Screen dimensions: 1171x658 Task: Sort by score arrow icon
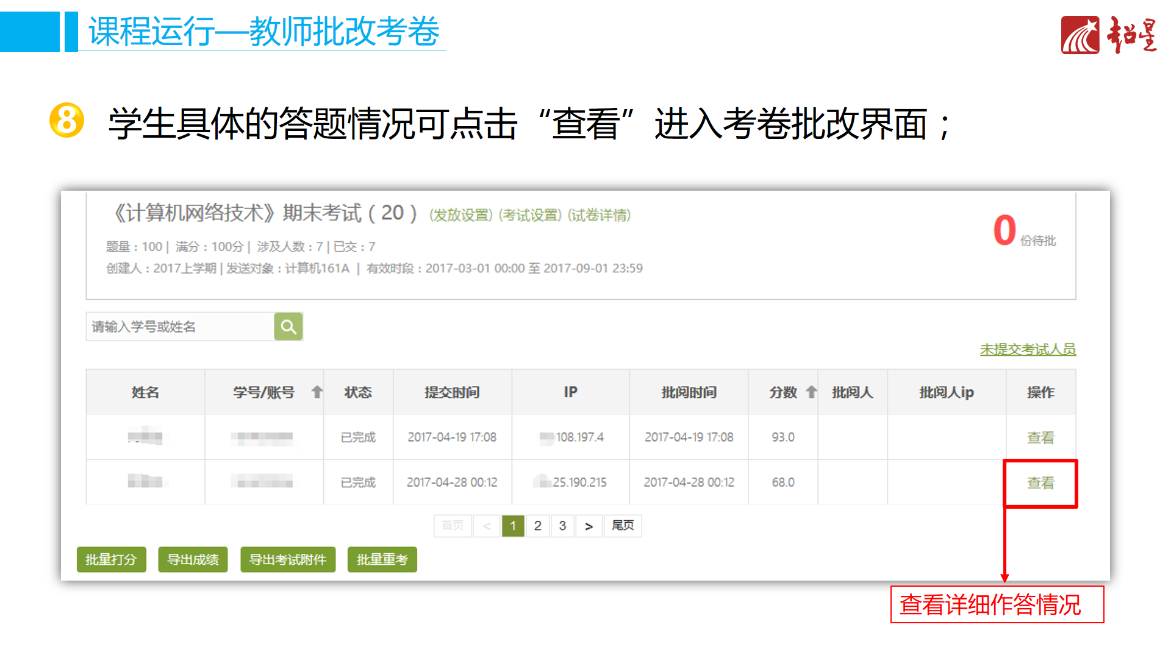(811, 392)
